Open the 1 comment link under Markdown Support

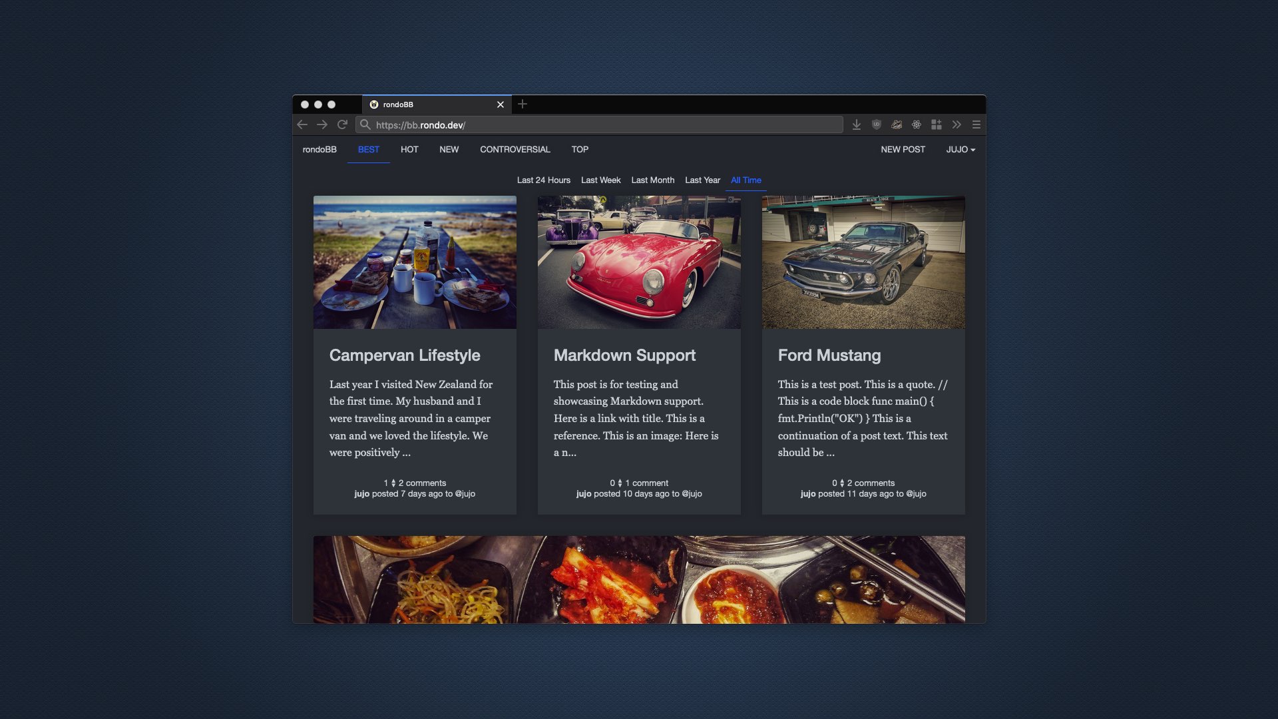646,483
